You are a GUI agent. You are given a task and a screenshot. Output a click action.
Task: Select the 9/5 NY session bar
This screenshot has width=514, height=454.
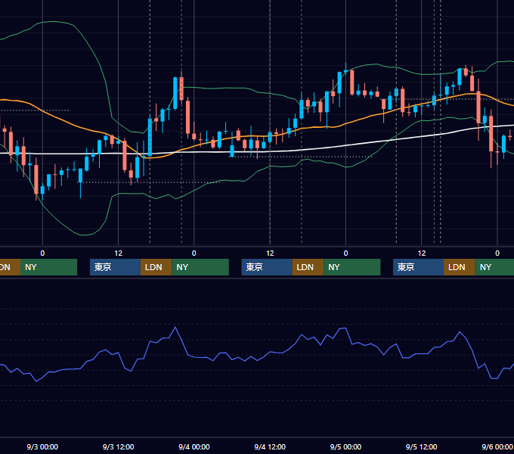point(494,267)
